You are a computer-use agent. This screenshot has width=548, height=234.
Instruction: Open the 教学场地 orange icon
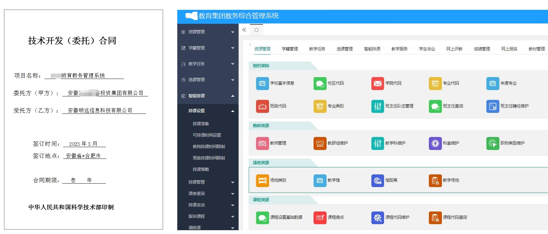pos(435,180)
